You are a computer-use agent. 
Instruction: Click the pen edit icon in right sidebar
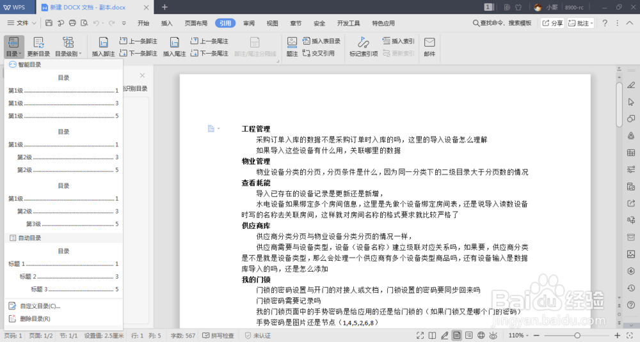click(x=631, y=85)
